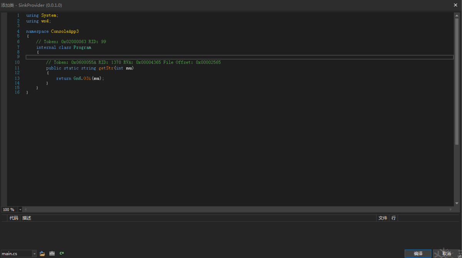Click the horizontal scrollbar right arrow

451,209
